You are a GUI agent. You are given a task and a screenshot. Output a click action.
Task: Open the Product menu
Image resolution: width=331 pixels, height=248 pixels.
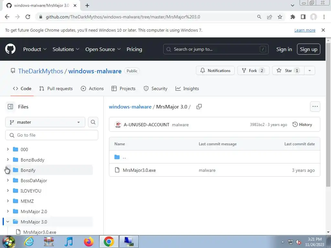35,49
